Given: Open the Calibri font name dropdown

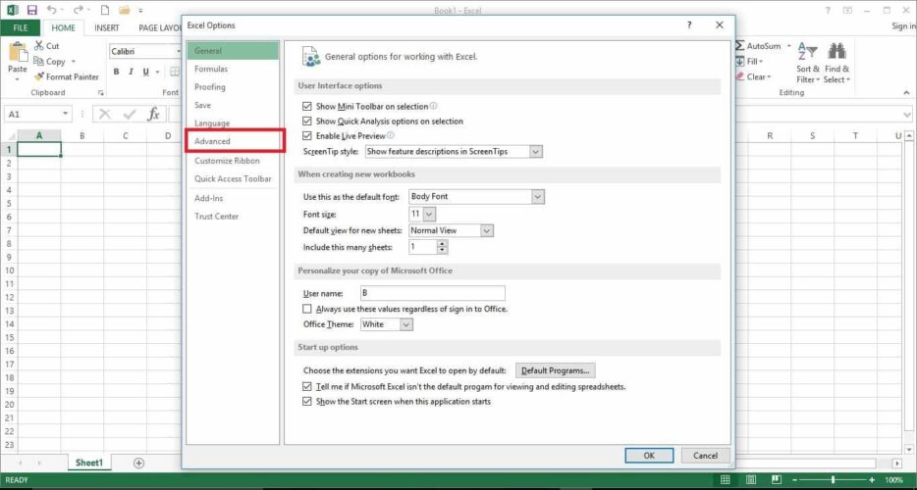Looking at the screenshot, I should point(178,51).
